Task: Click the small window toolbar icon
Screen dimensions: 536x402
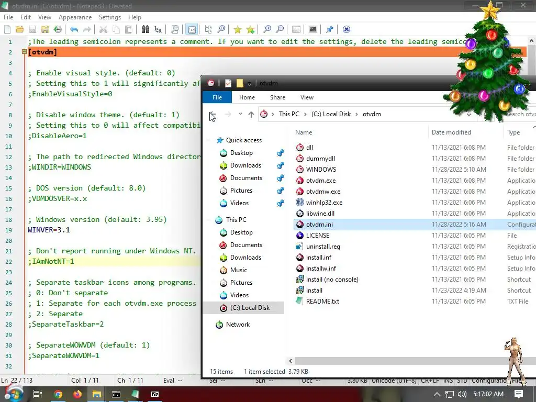Action: tap(296, 29)
